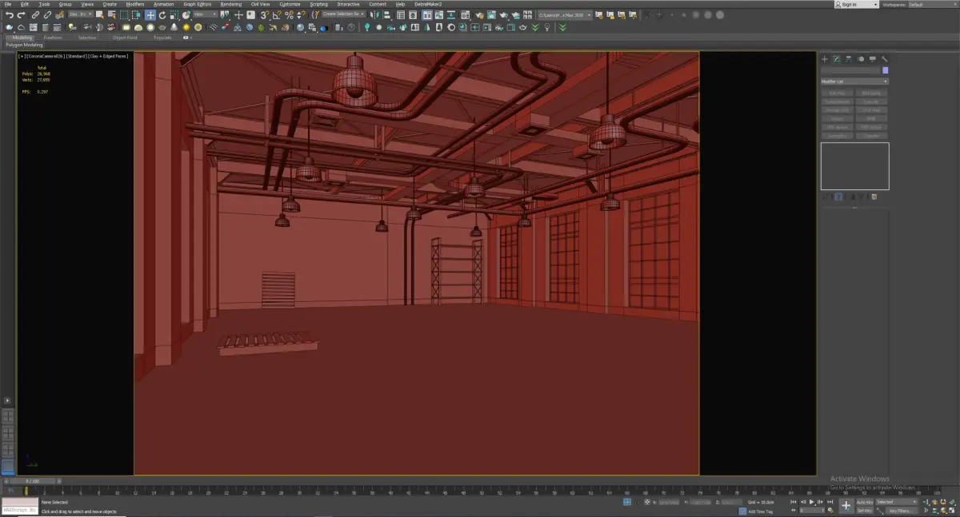Open the selection filter dropdown
960x517 pixels.
tap(81, 14)
